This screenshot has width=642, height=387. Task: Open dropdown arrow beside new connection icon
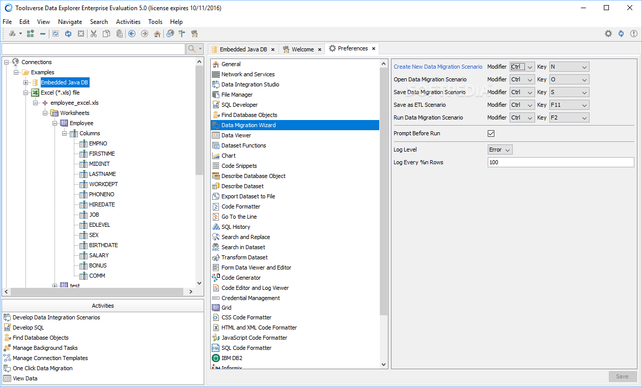point(20,34)
